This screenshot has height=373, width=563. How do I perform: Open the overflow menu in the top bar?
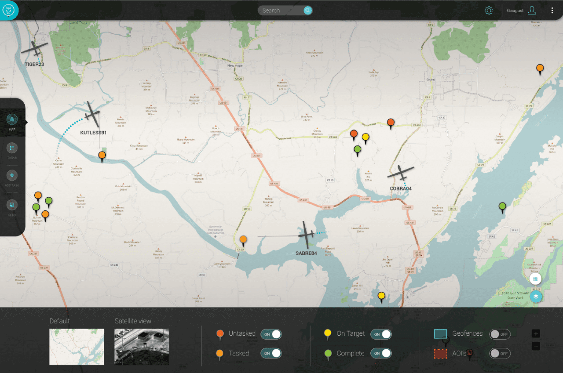pyautogui.click(x=552, y=10)
